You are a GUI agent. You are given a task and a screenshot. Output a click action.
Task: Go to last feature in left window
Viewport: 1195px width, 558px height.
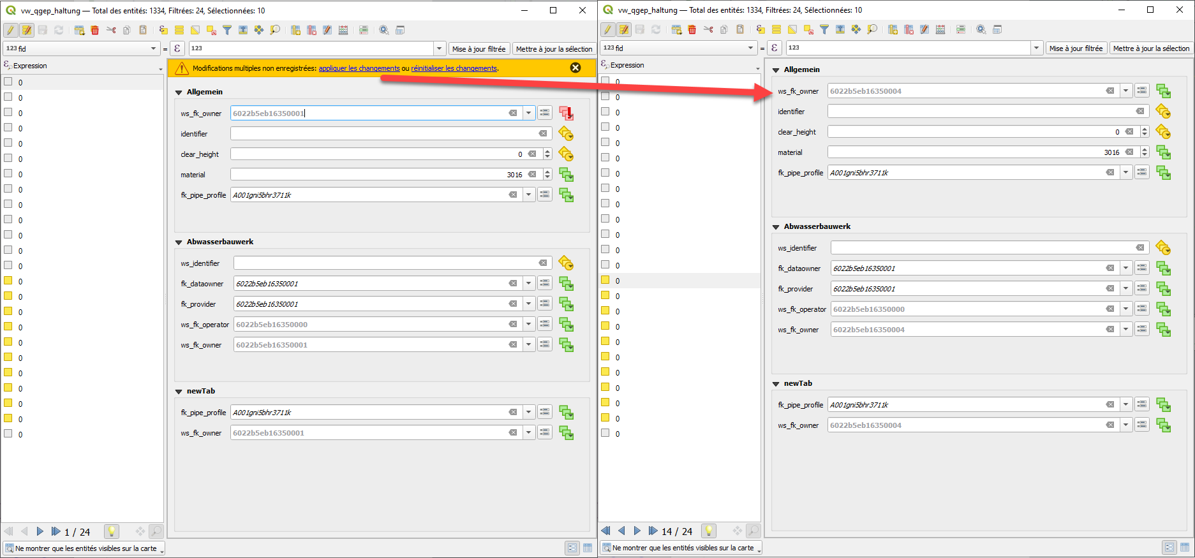coord(56,531)
